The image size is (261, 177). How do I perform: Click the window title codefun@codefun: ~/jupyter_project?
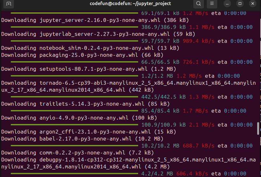130,3
